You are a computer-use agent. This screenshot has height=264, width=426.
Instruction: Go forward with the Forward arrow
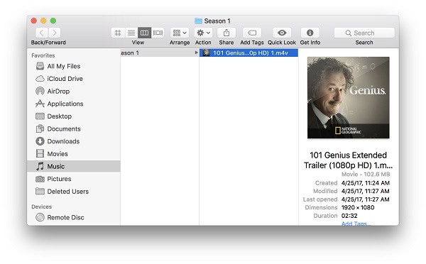click(x=55, y=33)
